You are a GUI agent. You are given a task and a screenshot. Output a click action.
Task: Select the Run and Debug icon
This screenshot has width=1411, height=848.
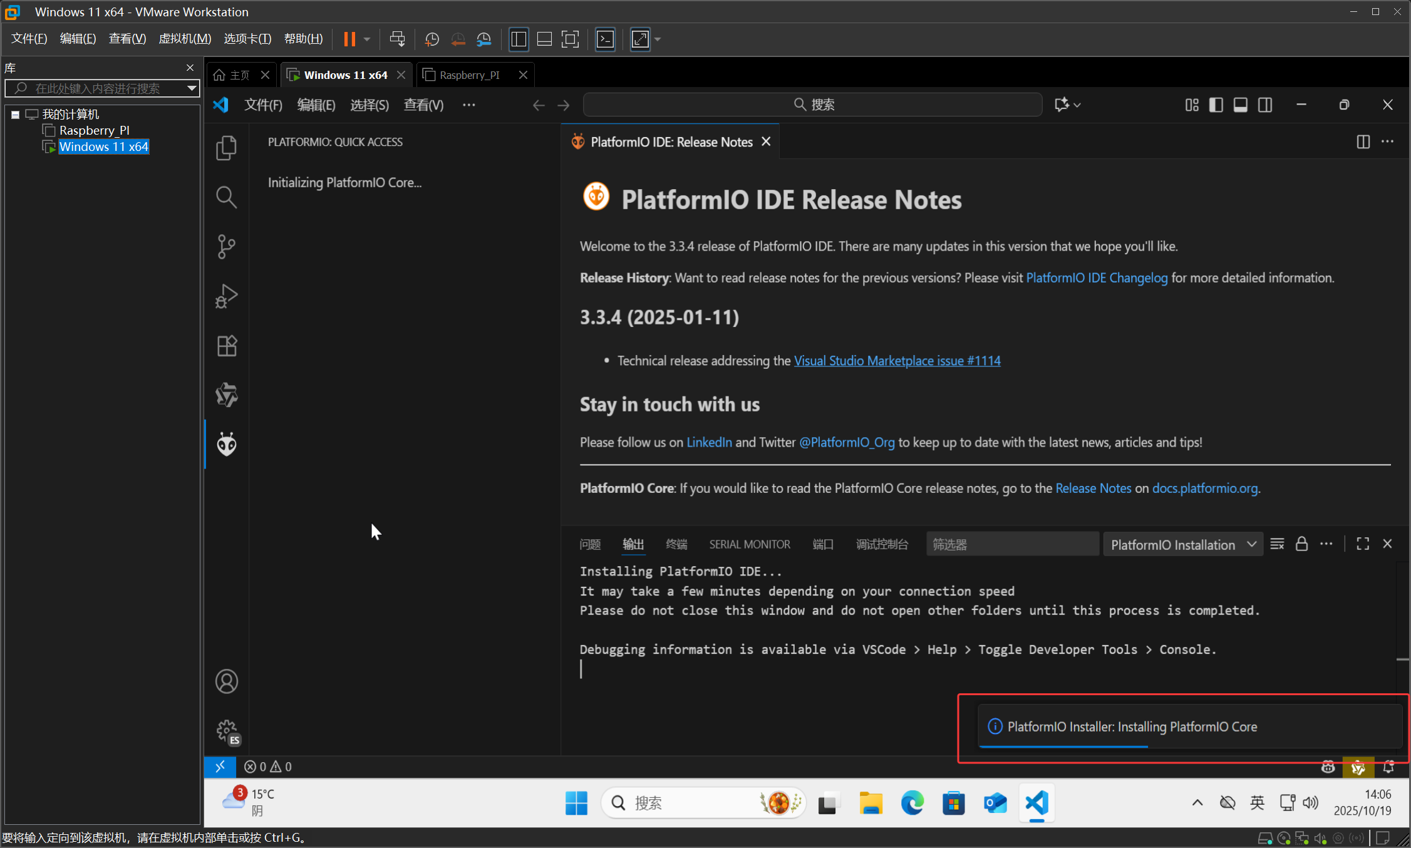[x=226, y=296]
